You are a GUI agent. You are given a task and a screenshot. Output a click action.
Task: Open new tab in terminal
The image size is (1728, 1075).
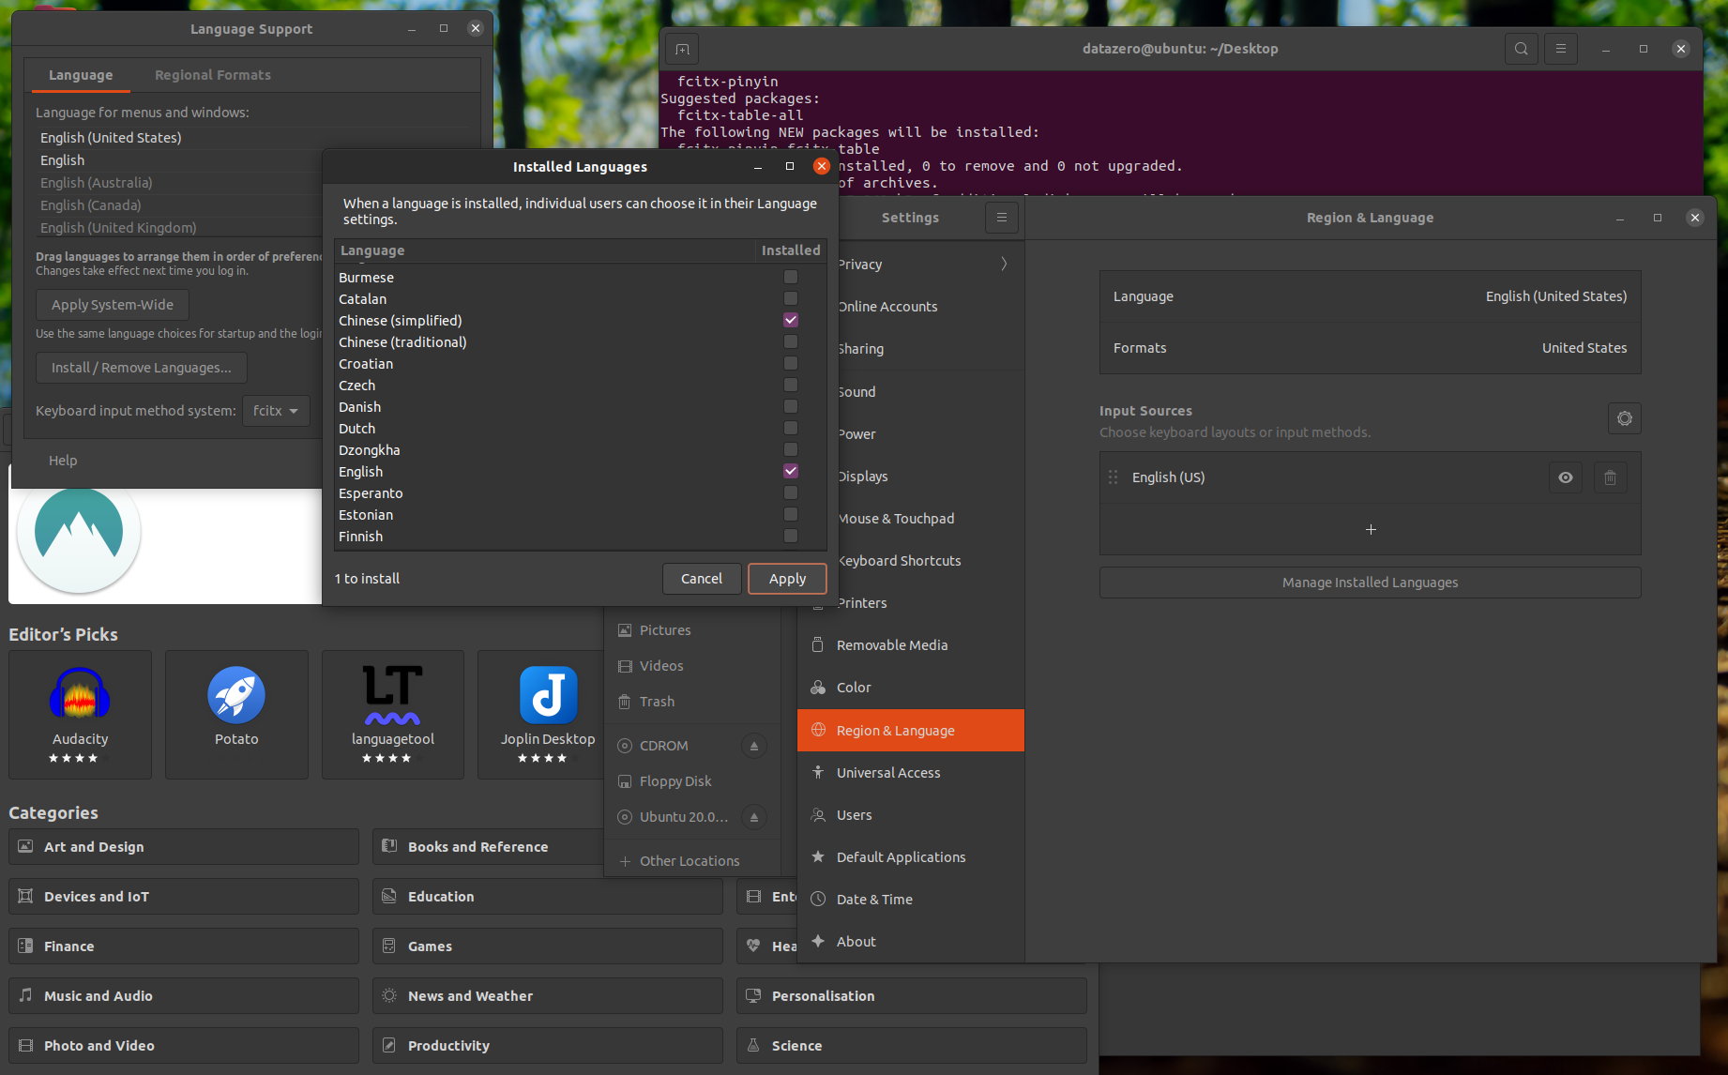(683, 49)
